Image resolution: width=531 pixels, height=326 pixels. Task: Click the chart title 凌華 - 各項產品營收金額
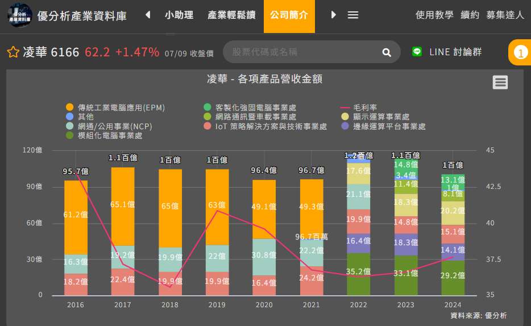265,79
